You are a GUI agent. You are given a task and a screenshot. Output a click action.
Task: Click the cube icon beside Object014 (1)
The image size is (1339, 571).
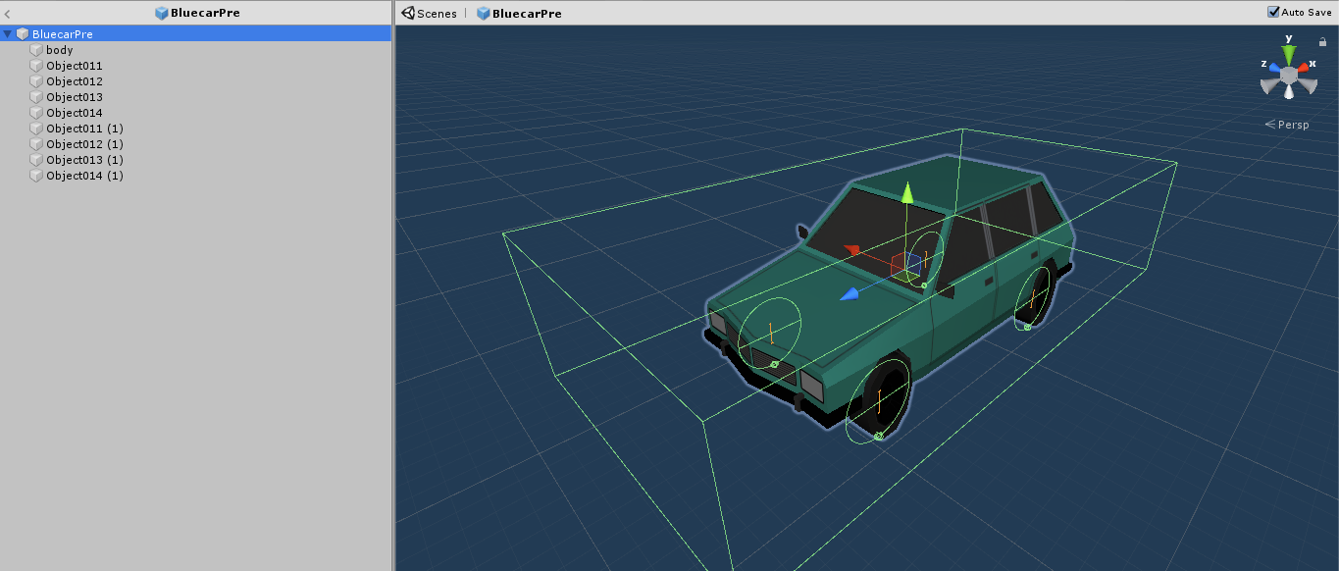click(x=37, y=176)
